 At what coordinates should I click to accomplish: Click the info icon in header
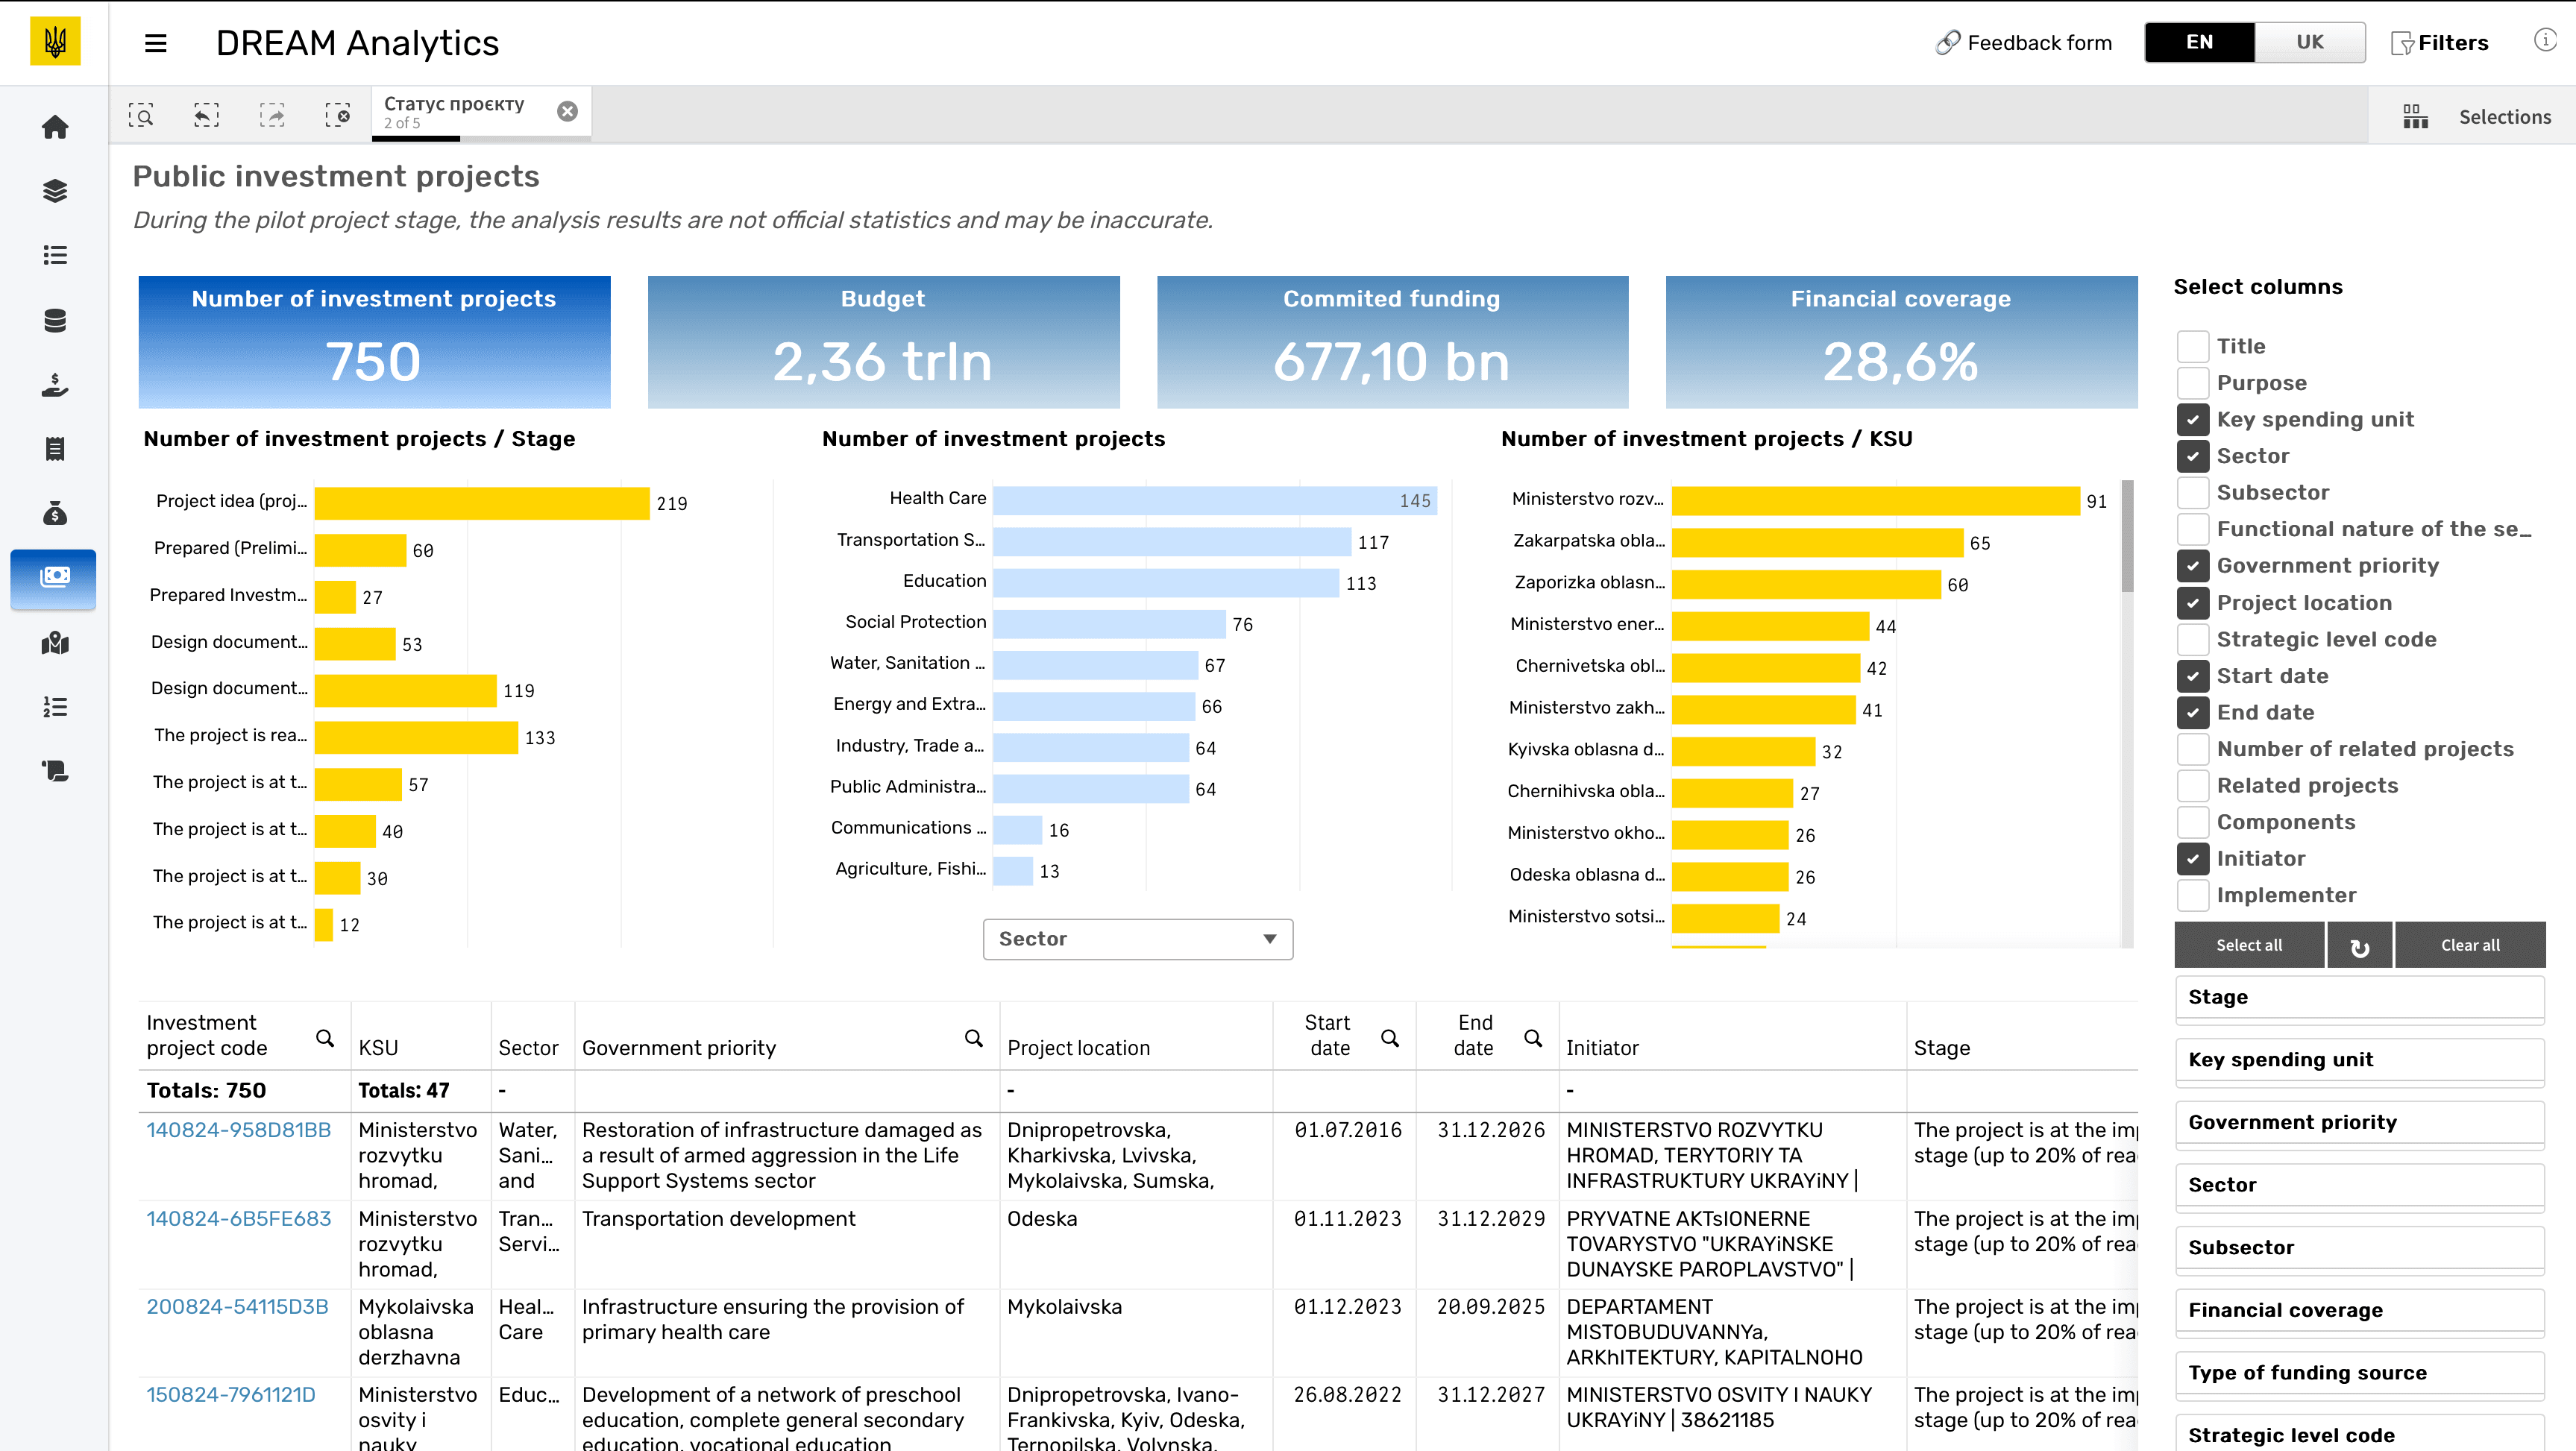pyautogui.click(x=2545, y=40)
